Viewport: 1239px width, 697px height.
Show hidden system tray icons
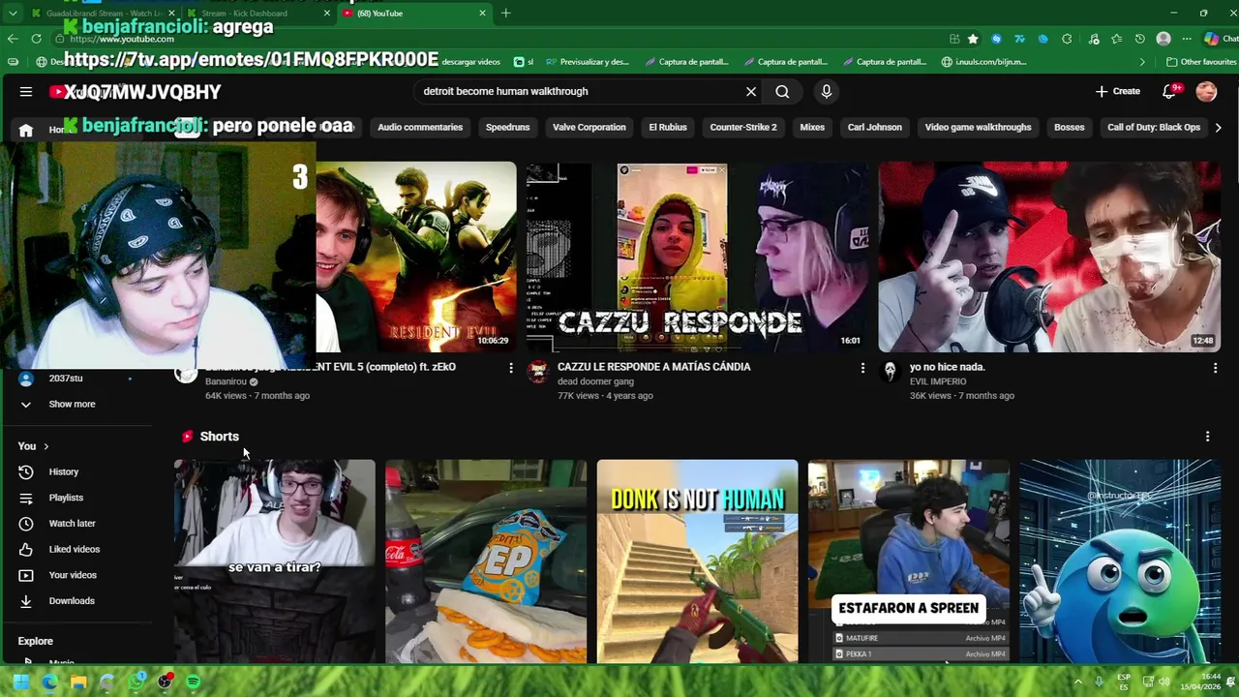pyautogui.click(x=1078, y=682)
